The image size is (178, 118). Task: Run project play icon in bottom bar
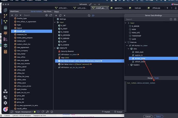coord(39,112)
